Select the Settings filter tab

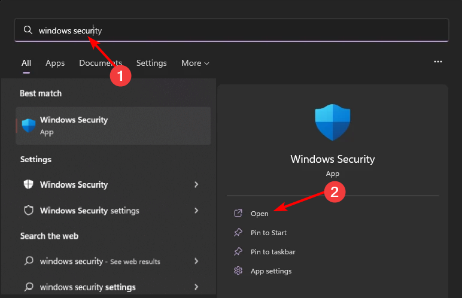coord(151,63)
